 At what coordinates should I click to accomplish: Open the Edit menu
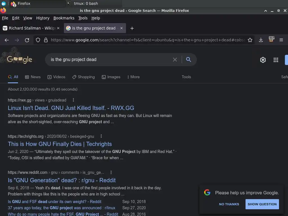click(16, 18)
